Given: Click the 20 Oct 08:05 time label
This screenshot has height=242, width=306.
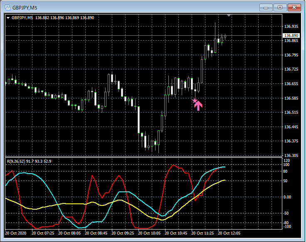Looking at the screenshot, I should (69, 233).
